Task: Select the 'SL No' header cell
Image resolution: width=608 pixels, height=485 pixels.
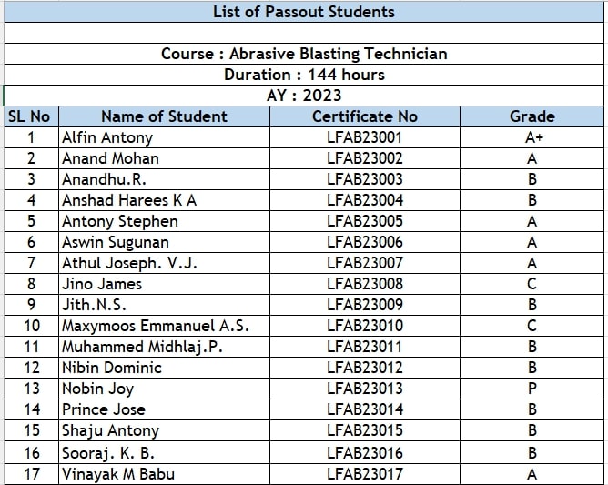Action: pos(31,116)
